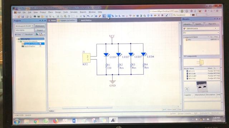Click the yellow pencil cross-probe icon
The height and width of the screenshot is (128, 229).
(x=99, y=16)
